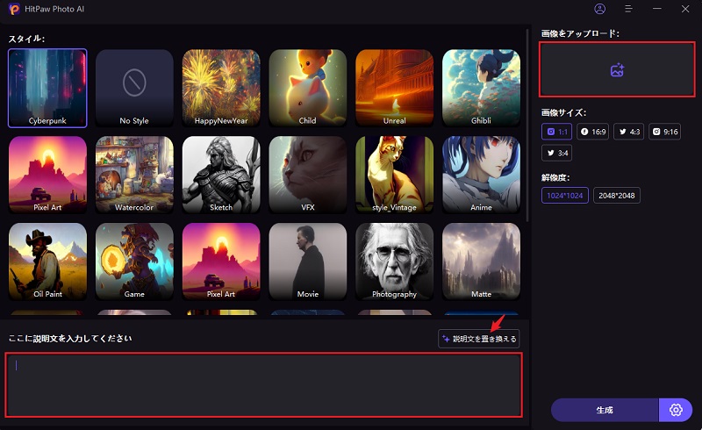702x430 pixels.
Task: Click the style list vertical scrollbar
Action: 527,125
